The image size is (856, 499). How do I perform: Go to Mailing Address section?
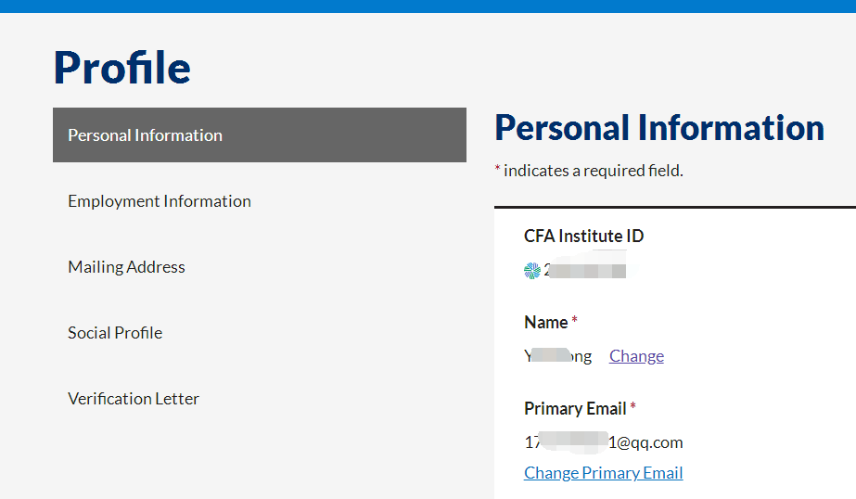coord(127,267)
